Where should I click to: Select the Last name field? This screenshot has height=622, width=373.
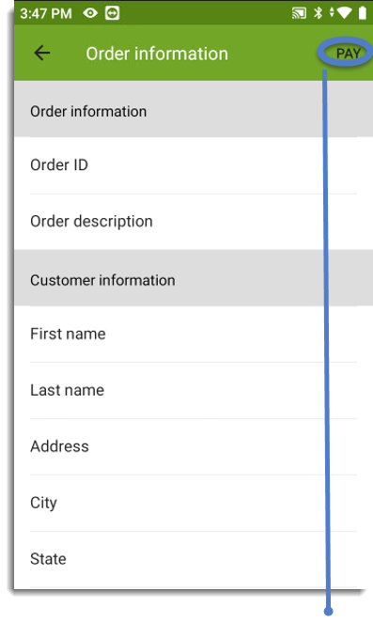(x=194, y=390)
